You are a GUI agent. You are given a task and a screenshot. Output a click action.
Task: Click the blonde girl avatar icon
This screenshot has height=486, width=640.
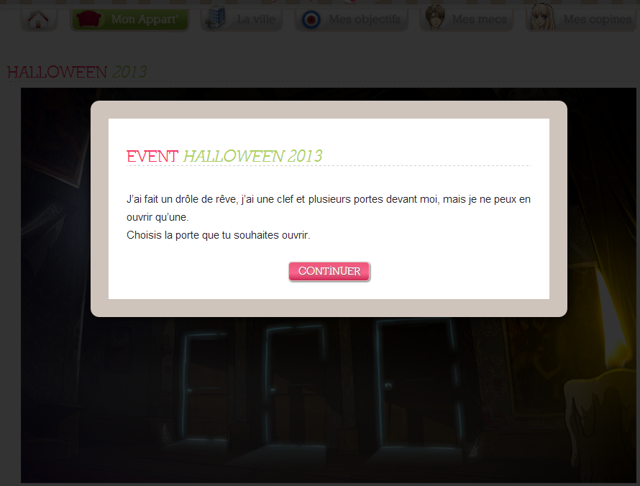coord(542,18)
